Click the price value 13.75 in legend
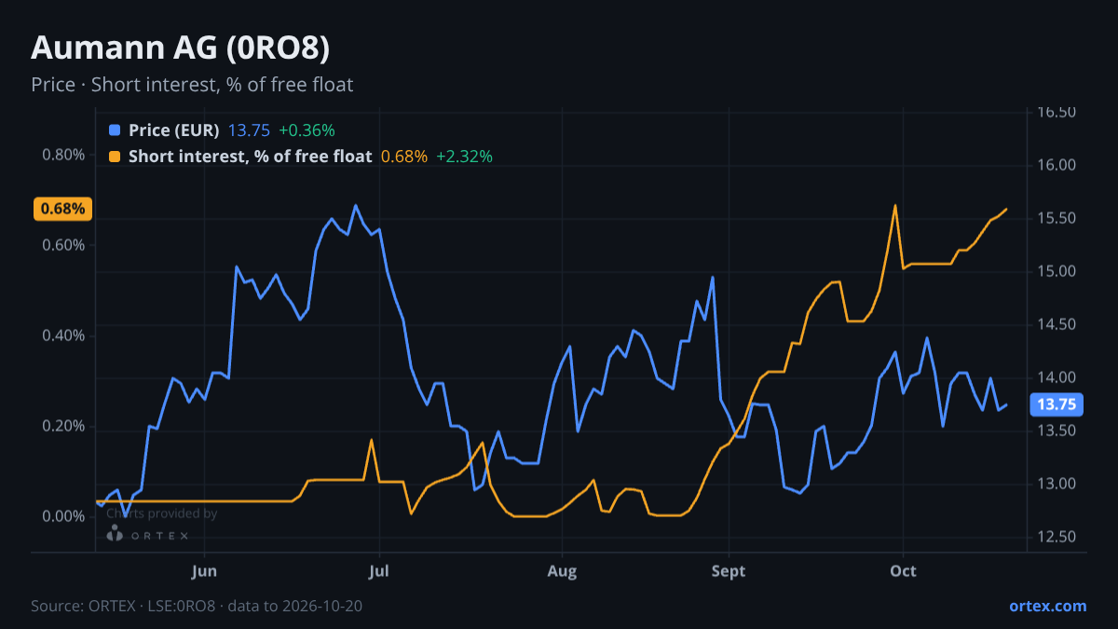 click(x=249, y=130)
